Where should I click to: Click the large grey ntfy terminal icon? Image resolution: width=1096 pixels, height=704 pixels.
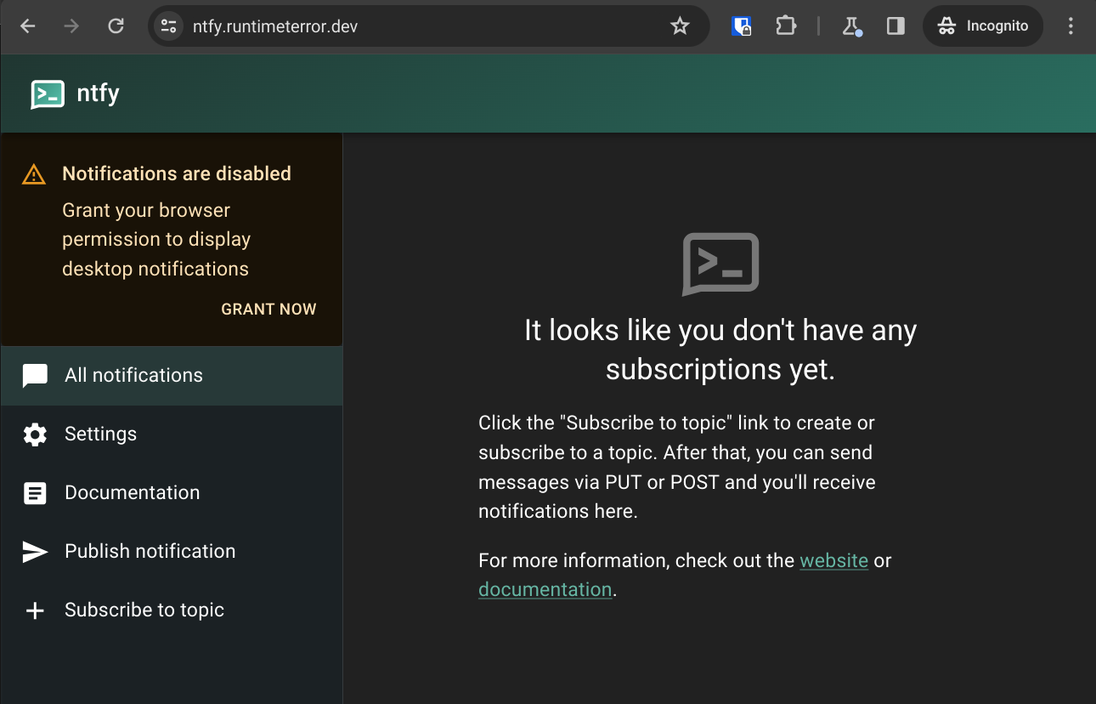[720, 264]
